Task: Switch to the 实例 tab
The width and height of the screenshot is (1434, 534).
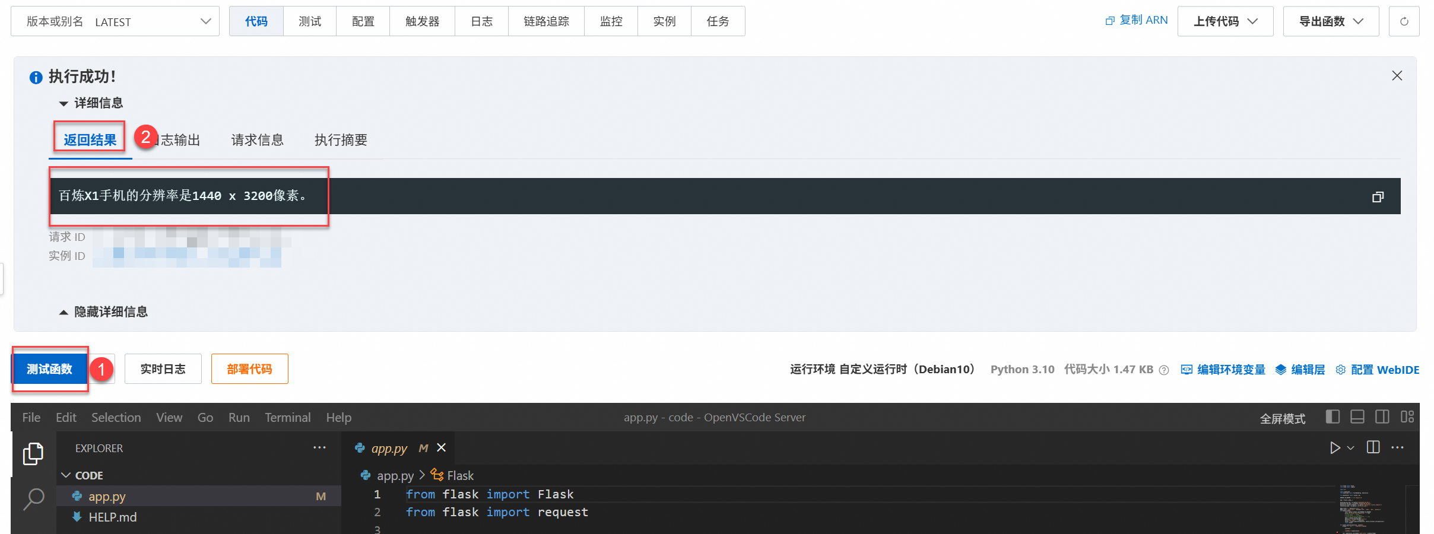Action: pos(665,21)
